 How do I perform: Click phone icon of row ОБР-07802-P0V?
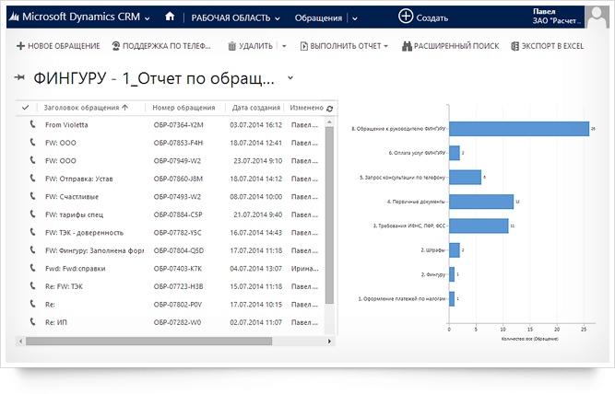pos(33,304)
